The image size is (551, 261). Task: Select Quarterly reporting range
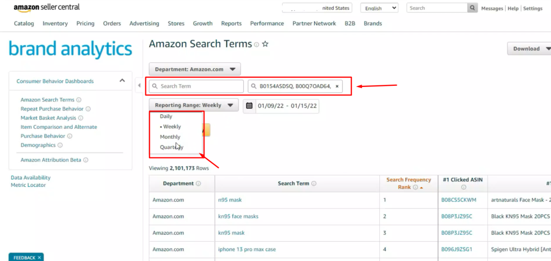tap(172, 147)
